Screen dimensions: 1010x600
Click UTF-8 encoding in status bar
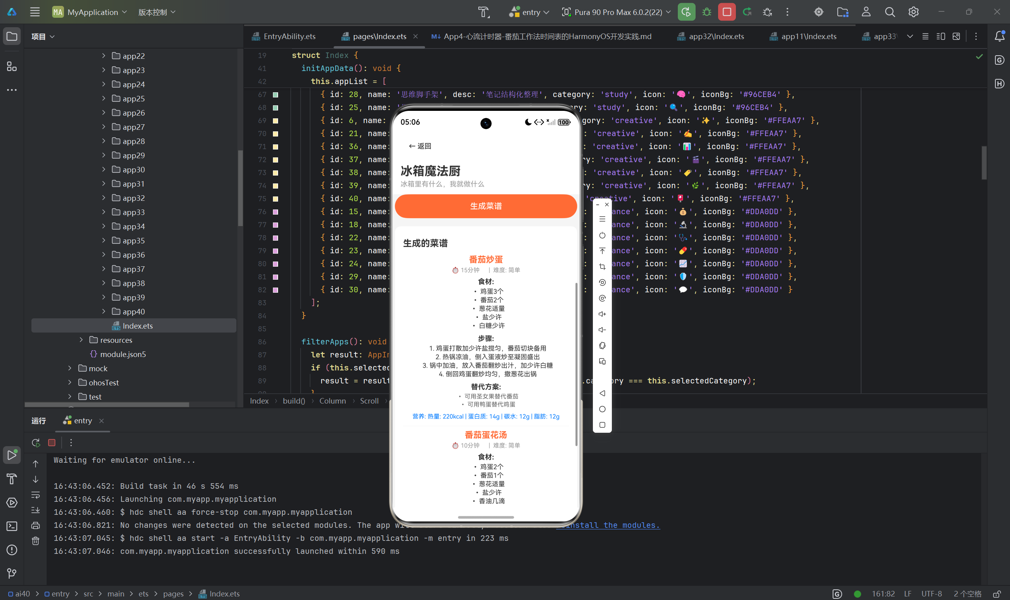(932, 594)
